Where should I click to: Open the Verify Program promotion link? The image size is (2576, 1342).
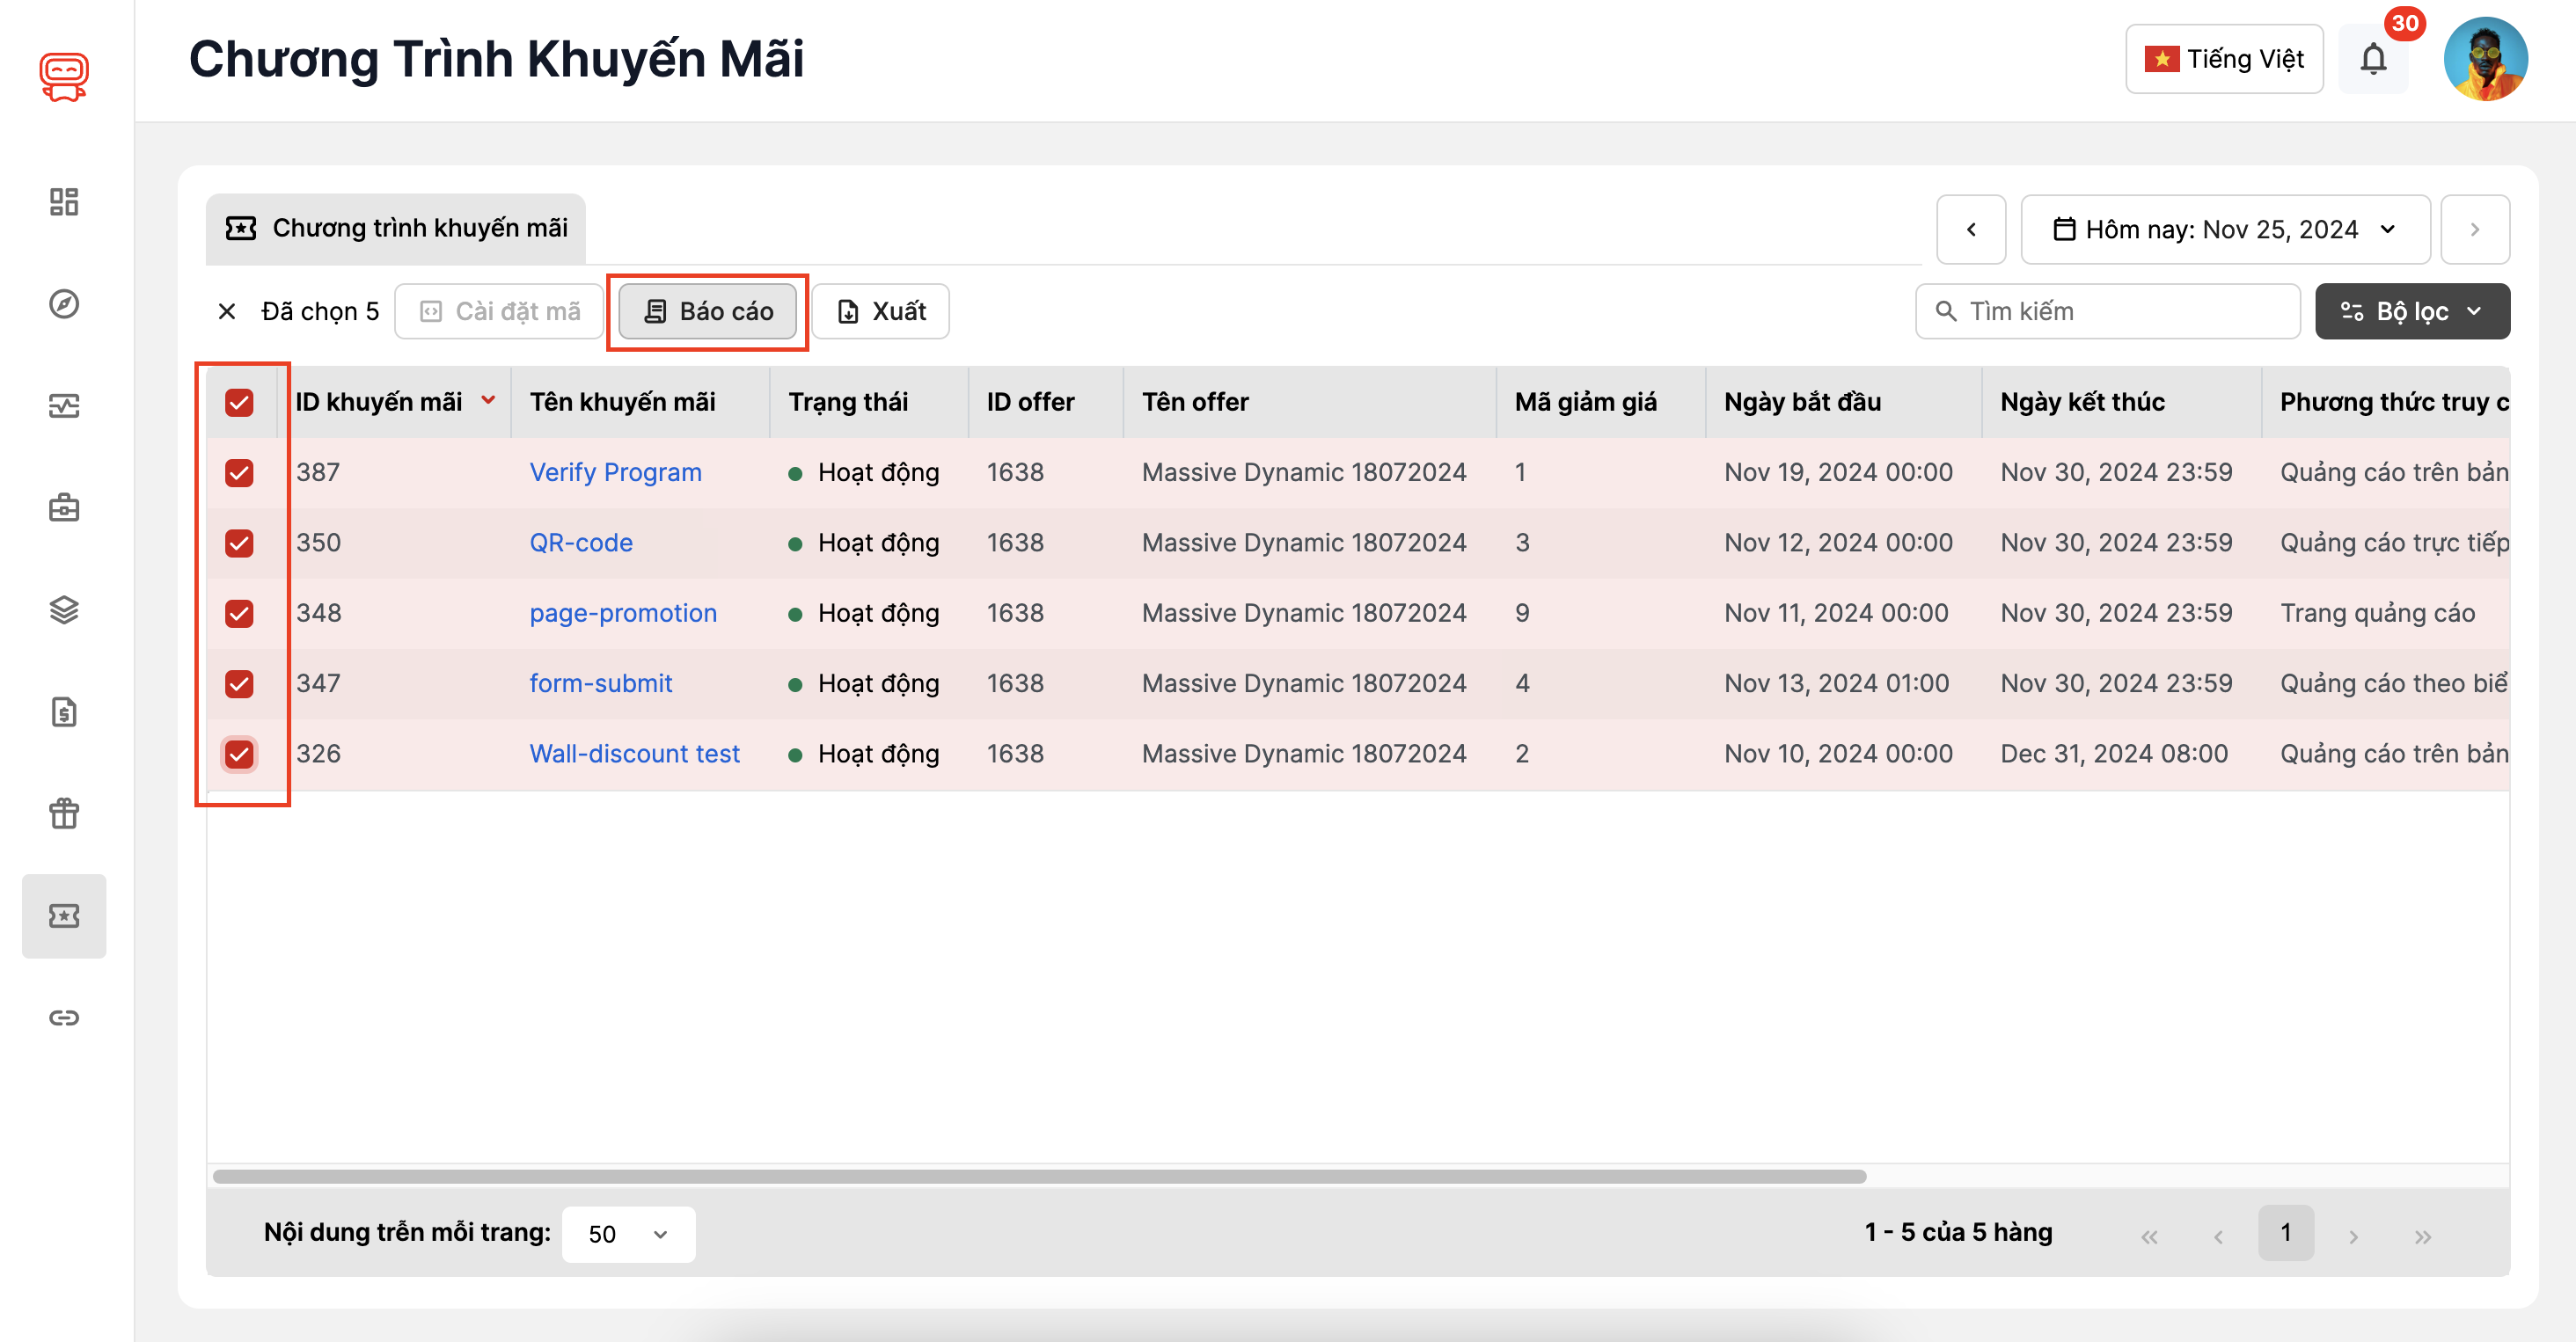click(x=615, y=472)
